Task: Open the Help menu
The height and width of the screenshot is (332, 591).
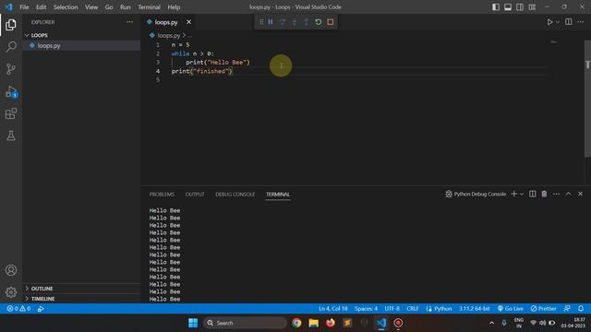Action: coord(174,7)
